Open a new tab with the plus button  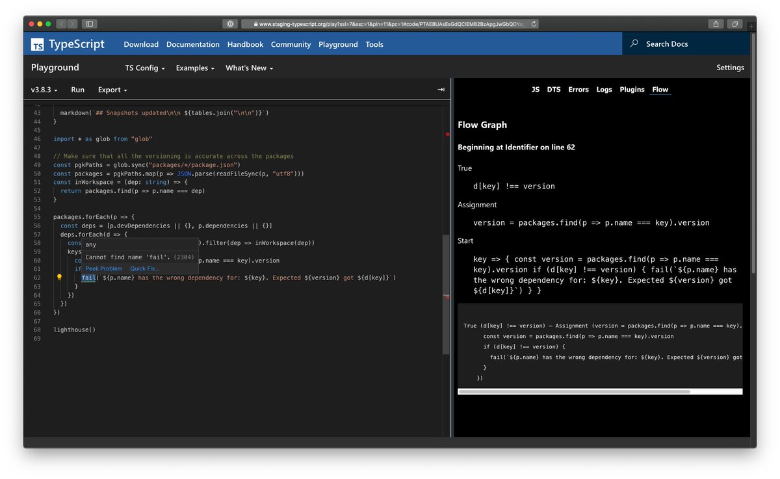tap(751, 26)
